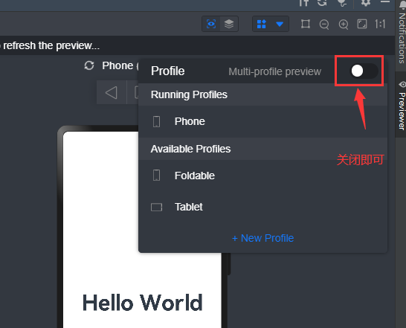Image resolution: width=406 pixels, height=328 pixels.
Task: Open the blue dropdown arrow next to the grid icon
Action: 280,24
